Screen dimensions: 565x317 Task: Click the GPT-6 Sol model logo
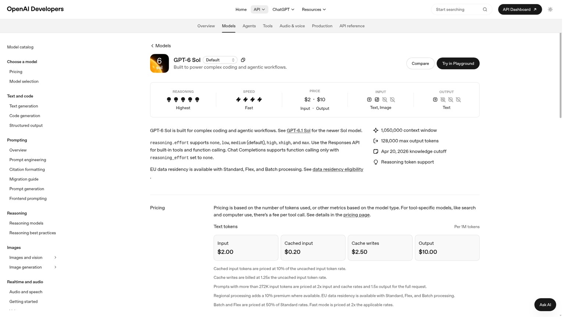159,63
